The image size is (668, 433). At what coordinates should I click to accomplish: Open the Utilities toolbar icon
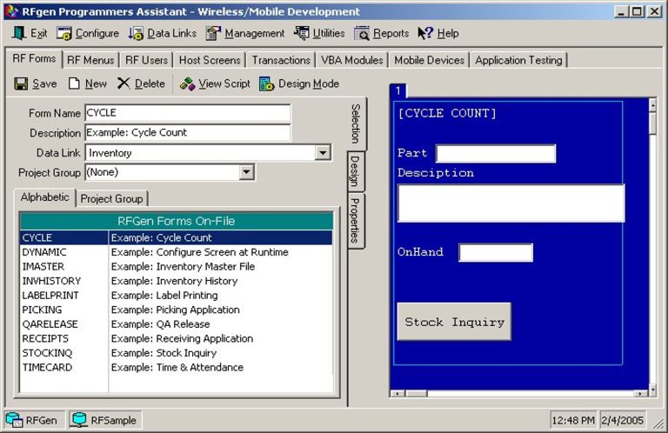point(302,34)
